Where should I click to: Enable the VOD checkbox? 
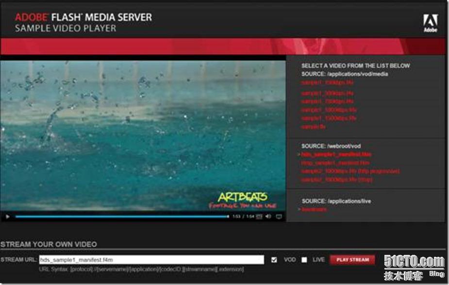274,260
